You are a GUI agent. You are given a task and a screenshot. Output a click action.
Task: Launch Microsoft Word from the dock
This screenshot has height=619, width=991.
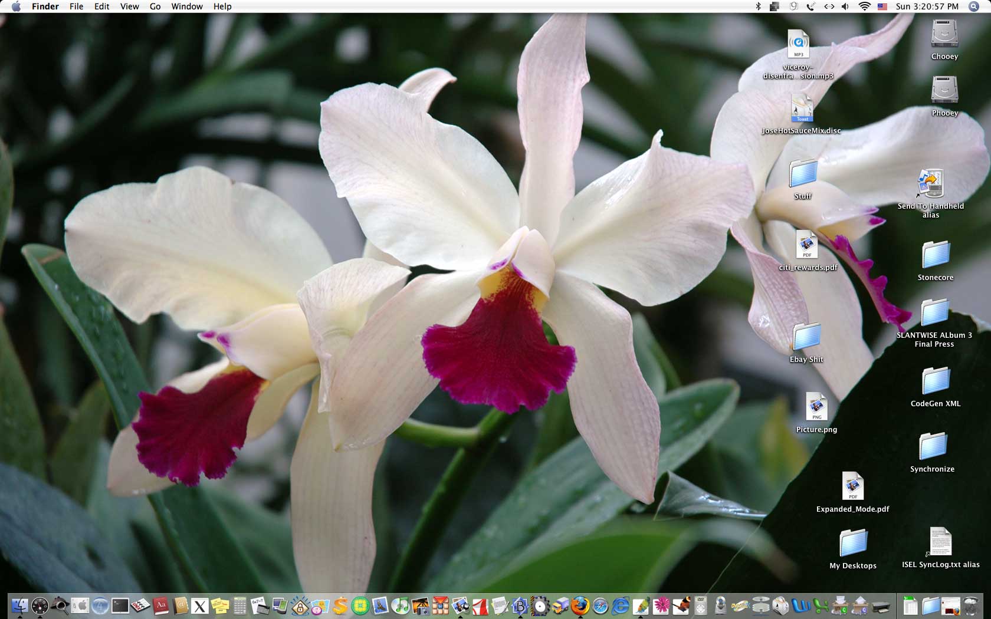point(801,605)
